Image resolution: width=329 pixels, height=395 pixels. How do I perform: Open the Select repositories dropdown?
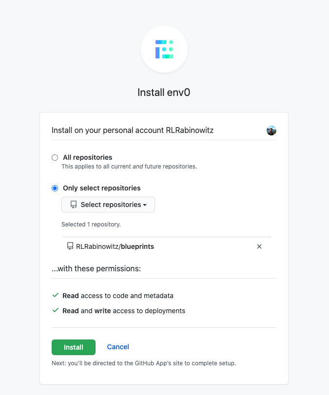[108, 204]
